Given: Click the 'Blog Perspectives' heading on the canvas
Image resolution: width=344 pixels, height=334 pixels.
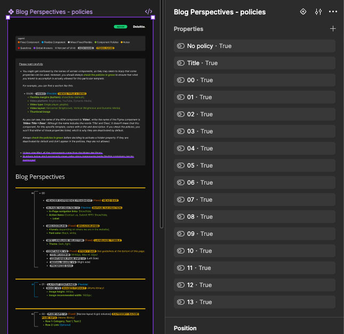Looking at the screenshot, I should pos(40,177).
